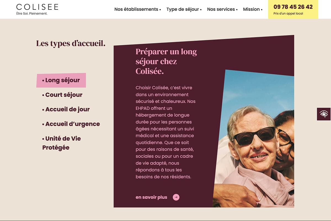Click the pink arrow circle icon
This screenshot has width=331, height=221.
[176, 197]
